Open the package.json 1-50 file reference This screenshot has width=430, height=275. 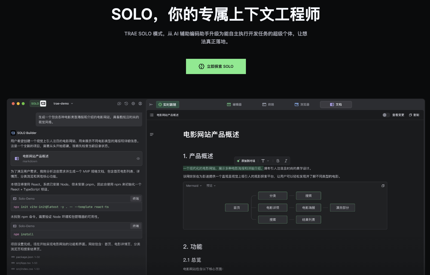tap(26, 257)
